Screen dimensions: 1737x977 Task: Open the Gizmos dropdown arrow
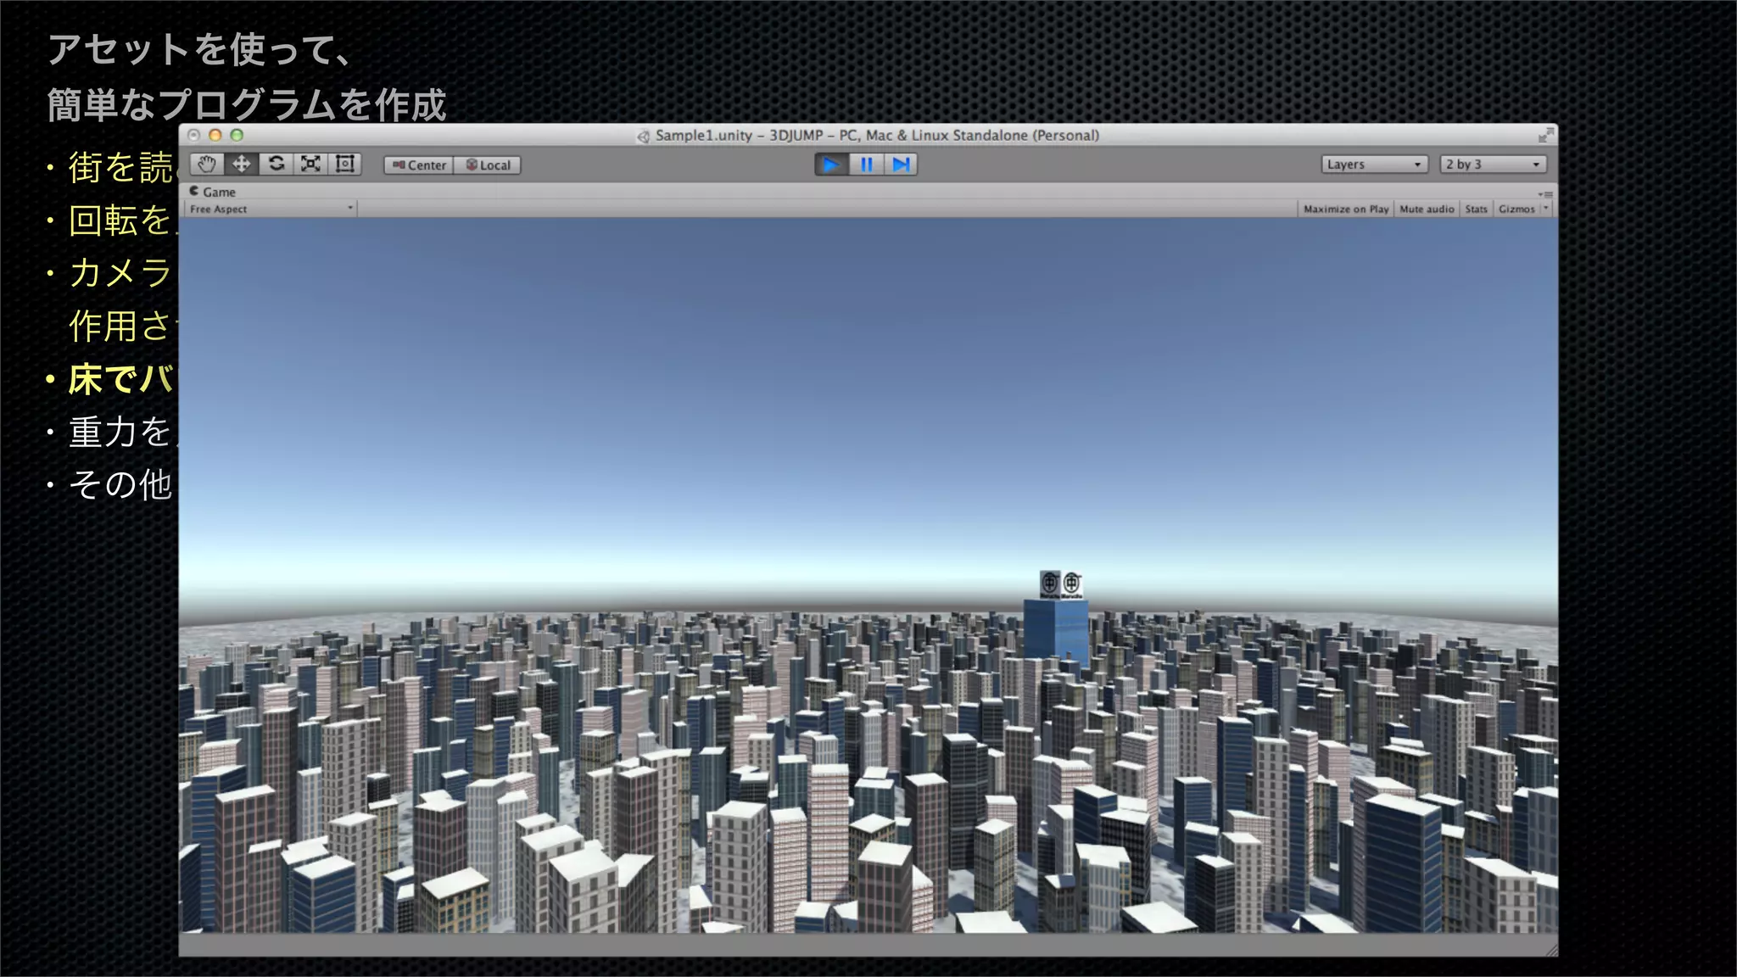coord(1546,209)
